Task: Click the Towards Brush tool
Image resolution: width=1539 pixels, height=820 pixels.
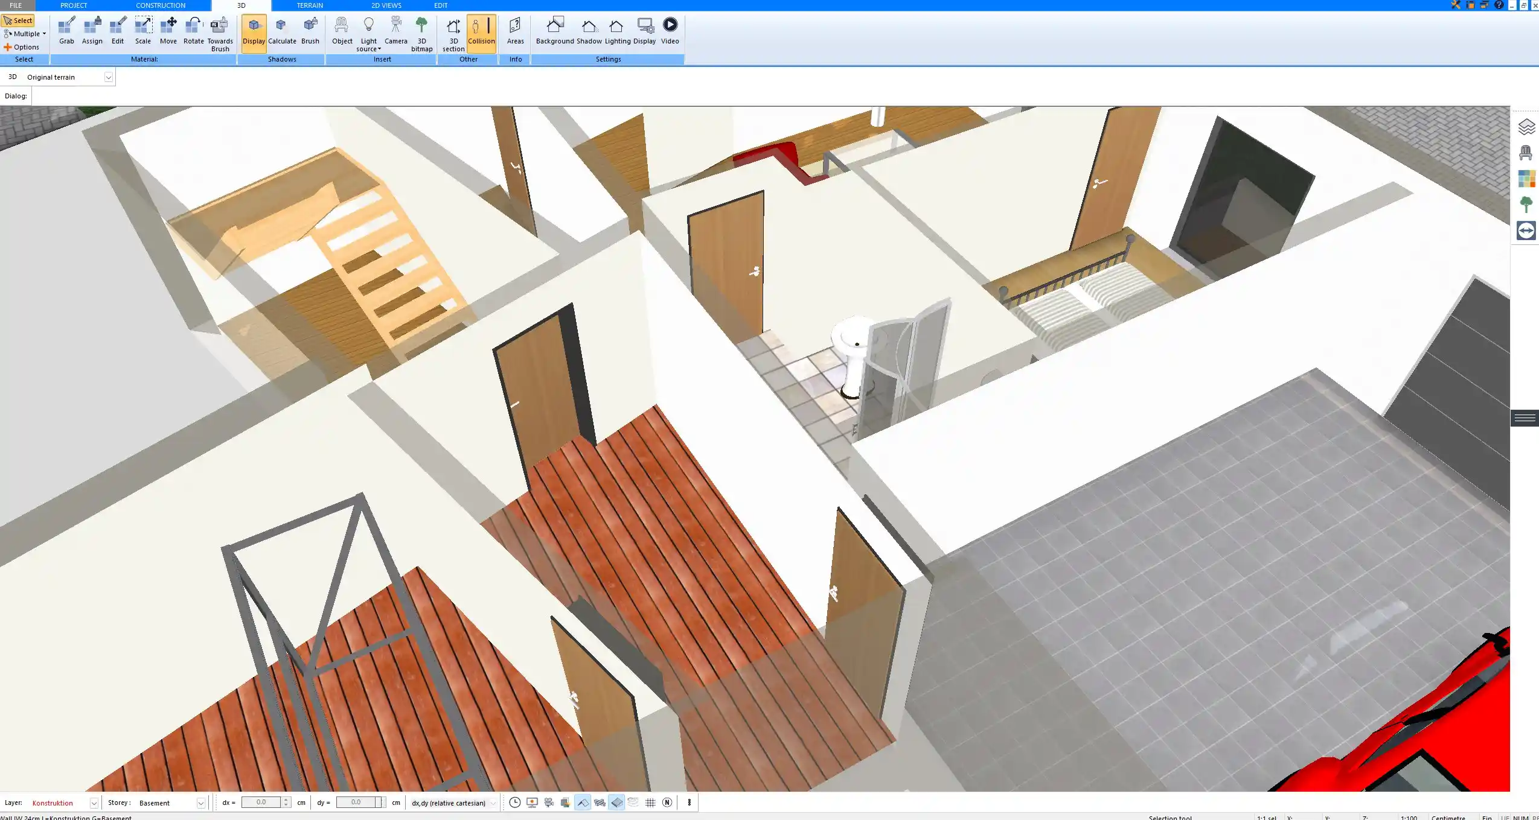Action: click(x=220, y=34)
